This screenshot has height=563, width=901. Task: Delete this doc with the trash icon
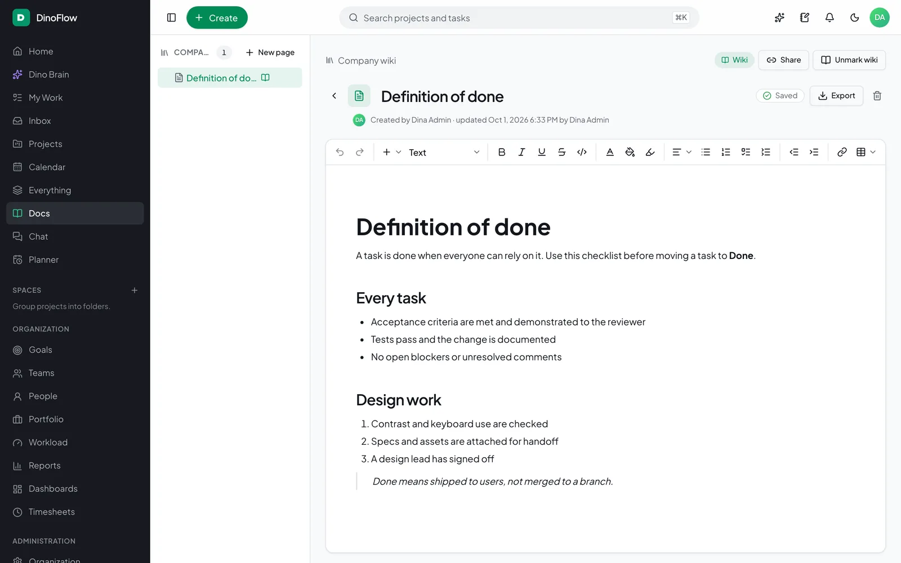coord(877,96)
